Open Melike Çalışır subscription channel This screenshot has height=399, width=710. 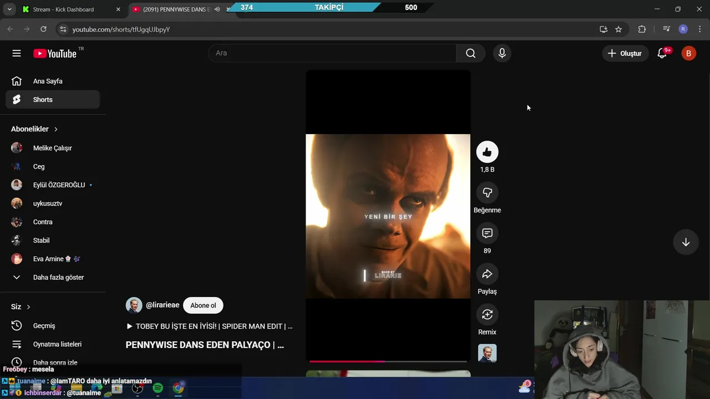coord(53,148)
